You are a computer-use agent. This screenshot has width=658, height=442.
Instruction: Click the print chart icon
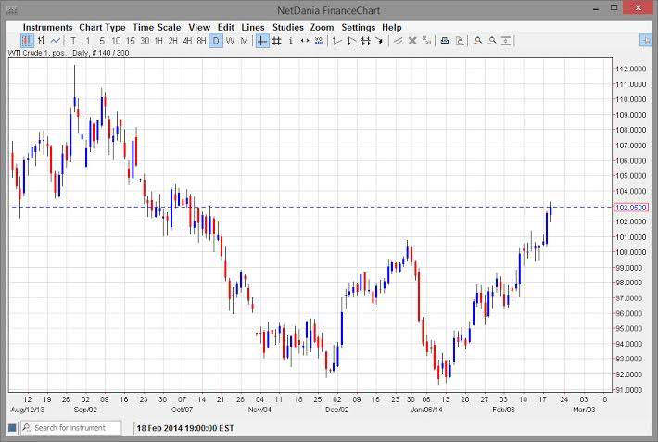[445, 41]
